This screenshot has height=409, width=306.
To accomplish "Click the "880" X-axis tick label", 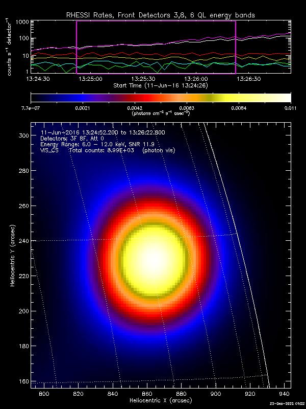I will [182, 394].
